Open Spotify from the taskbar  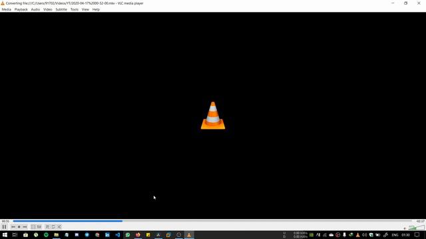tap(46, 235)
